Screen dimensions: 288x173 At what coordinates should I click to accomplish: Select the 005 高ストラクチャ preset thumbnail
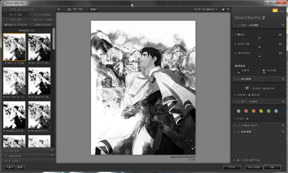39,115
